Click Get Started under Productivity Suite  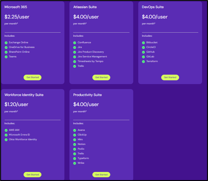pyautogui.click(x=101, y=175)
